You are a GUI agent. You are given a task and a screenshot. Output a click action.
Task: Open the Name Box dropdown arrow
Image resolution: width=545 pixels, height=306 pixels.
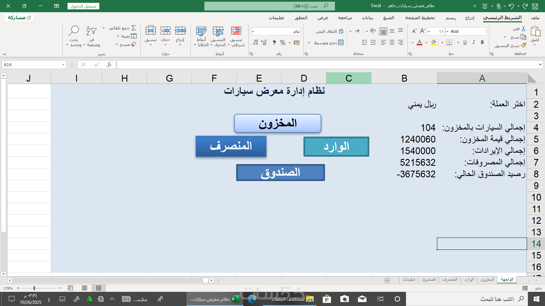(x=63, y=65)
